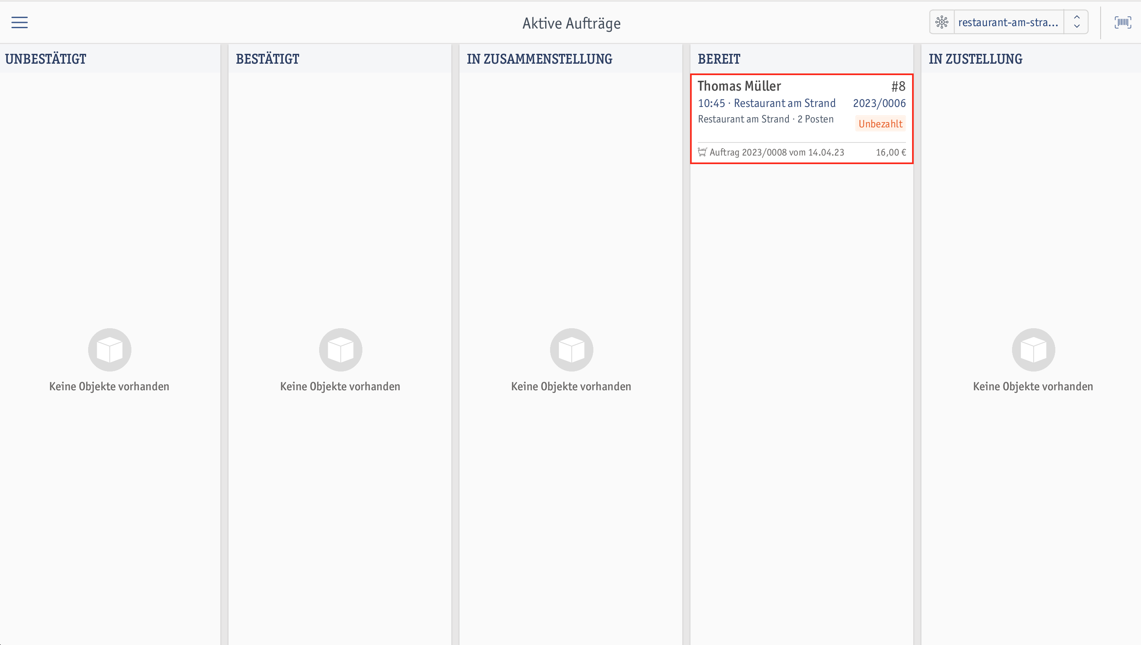Click the empty box icon in BESTÄTIGT column

(341, 350)
